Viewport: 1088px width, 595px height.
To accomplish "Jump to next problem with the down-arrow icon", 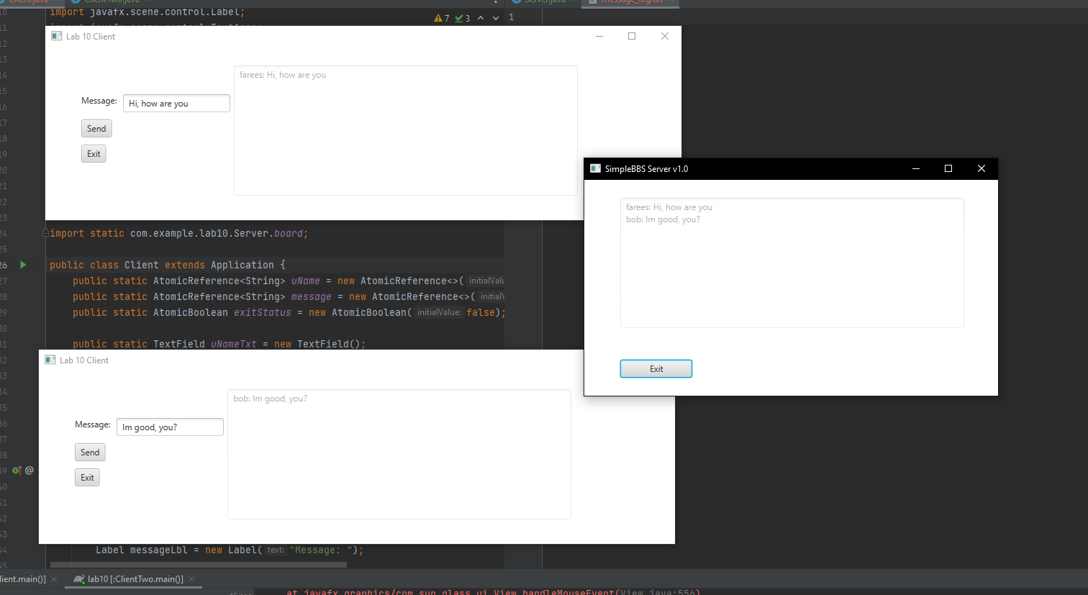I will 495,17.
